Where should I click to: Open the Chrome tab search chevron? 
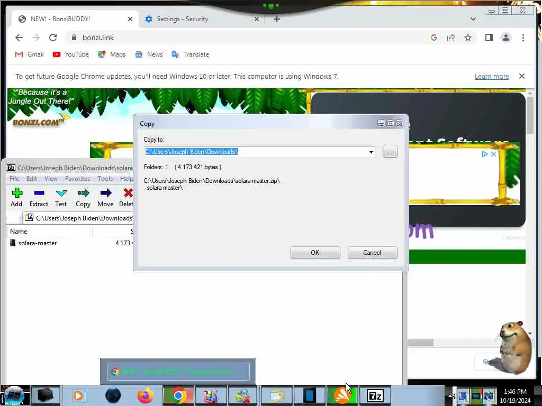(x=473, y=19)
